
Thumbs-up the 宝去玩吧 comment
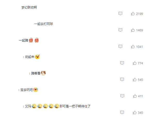click(x=135, y=96)
